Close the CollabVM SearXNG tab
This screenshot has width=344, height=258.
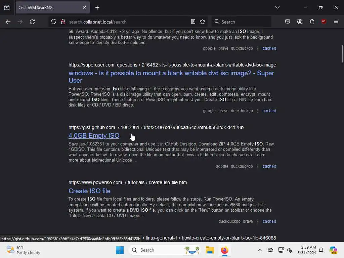(x=85, y=8)
